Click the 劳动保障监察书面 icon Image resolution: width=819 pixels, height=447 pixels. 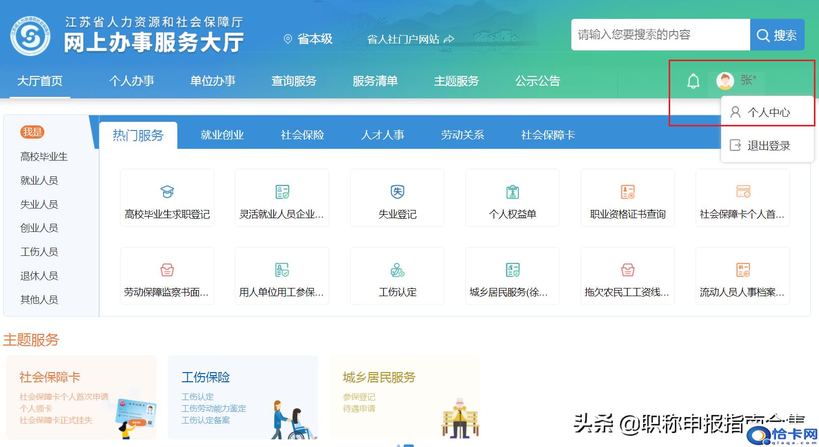tap(167, 270)
